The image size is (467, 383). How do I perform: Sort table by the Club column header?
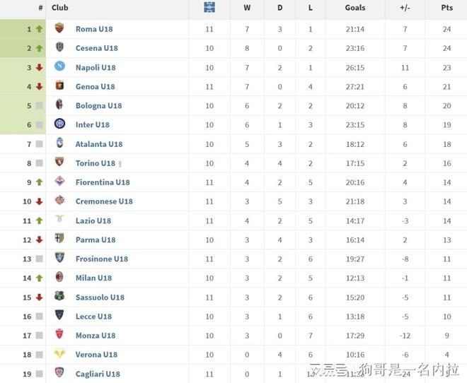(60, 8)
